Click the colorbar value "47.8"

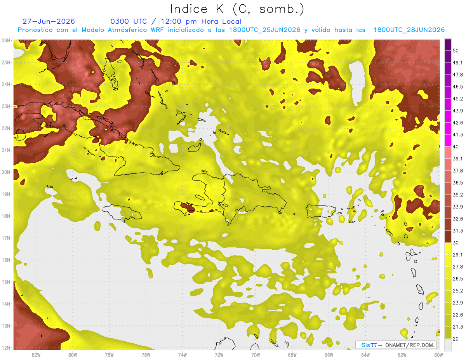coord(458,75)
